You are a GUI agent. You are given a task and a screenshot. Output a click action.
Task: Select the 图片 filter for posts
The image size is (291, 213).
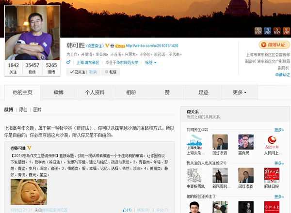(x=37, y=110)
